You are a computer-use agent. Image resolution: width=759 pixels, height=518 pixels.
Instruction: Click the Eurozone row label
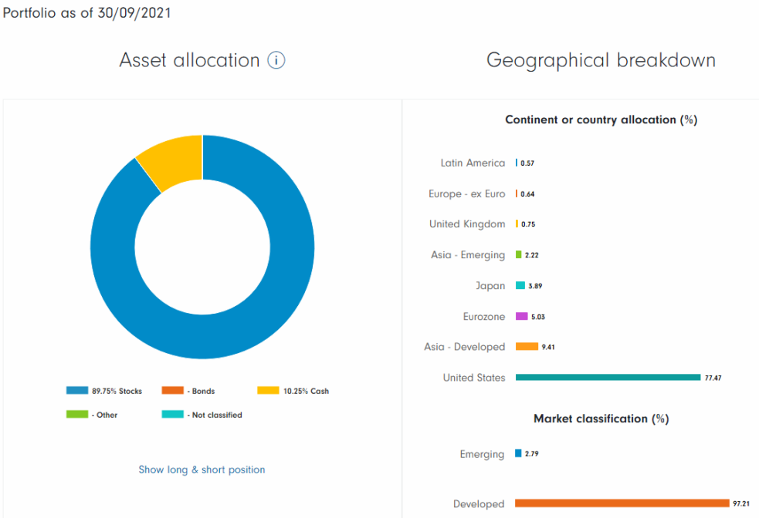click(483, 317)
